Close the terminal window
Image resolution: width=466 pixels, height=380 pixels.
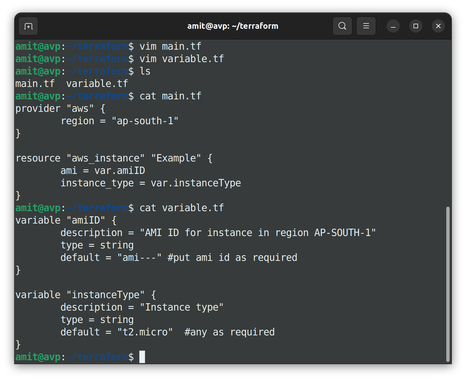438,26
